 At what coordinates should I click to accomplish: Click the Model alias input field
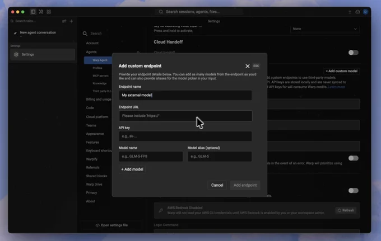tap(220, 157)
